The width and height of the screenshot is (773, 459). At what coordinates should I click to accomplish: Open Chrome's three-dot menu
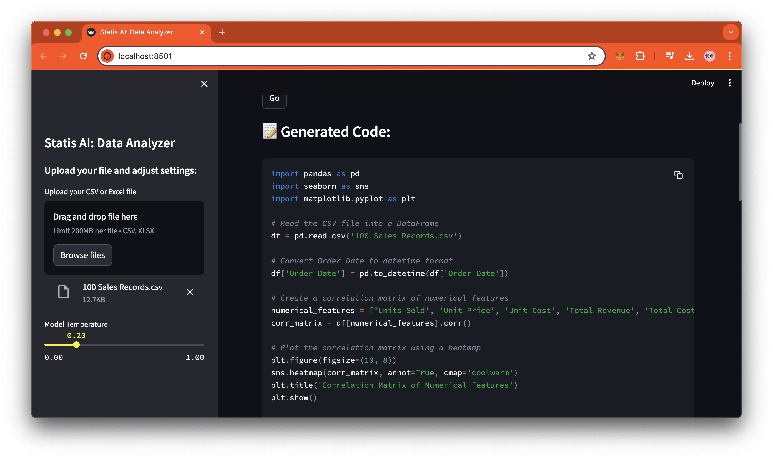tap(730, 56)
